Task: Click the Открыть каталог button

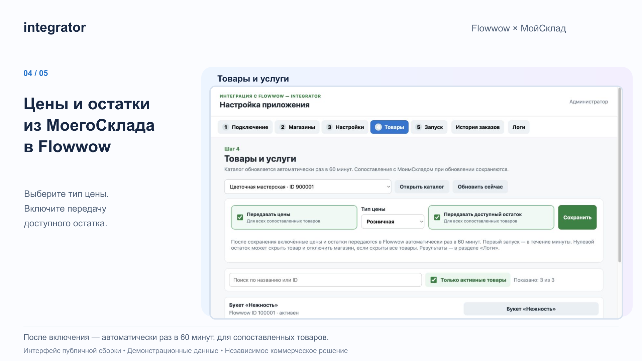Action: [422, 187]
